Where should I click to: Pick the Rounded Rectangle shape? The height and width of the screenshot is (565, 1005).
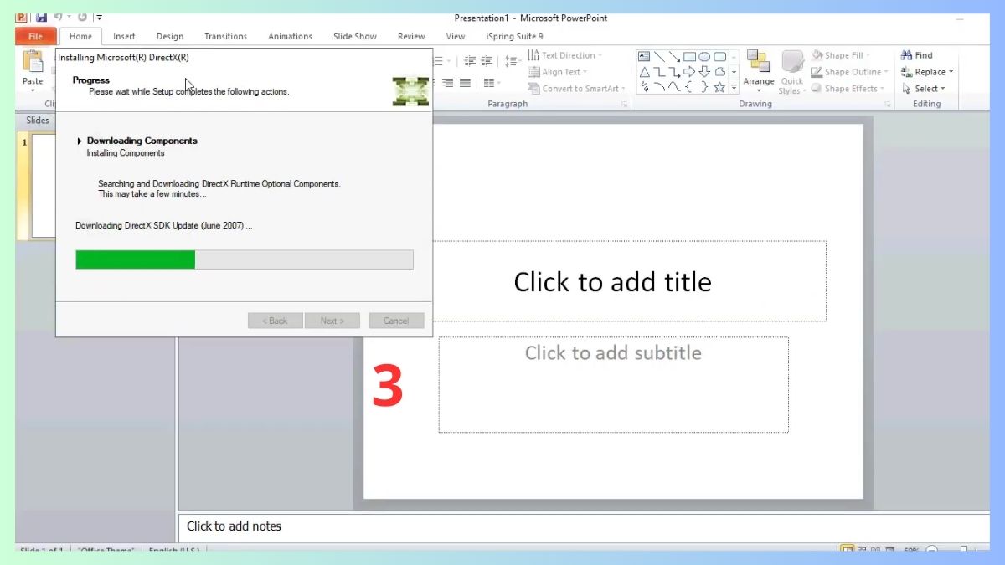click(719, 57)
